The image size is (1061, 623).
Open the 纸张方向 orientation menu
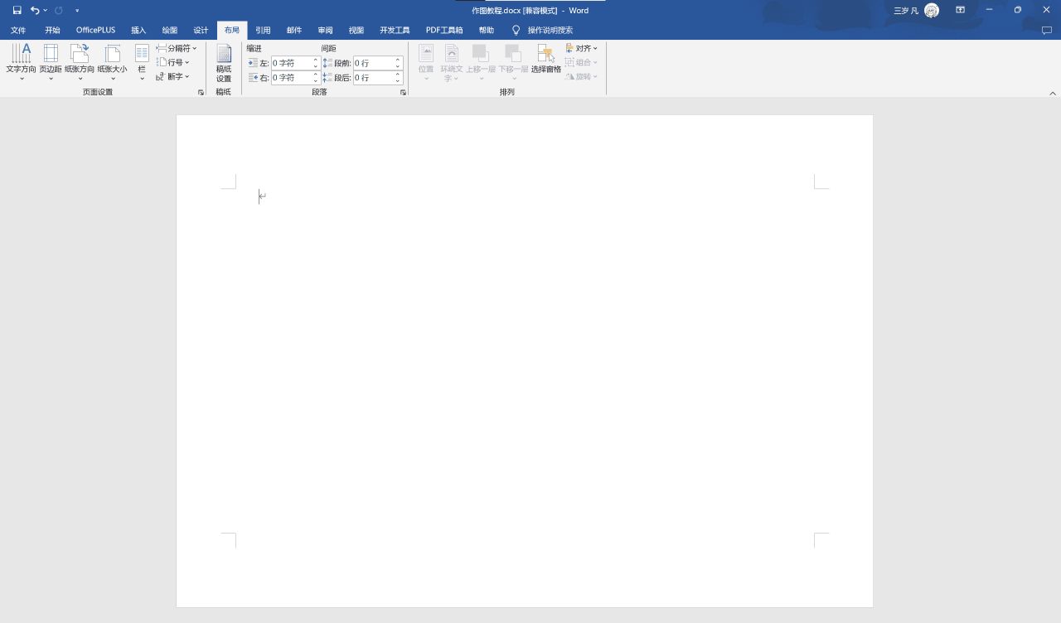[x=80, y=62]
